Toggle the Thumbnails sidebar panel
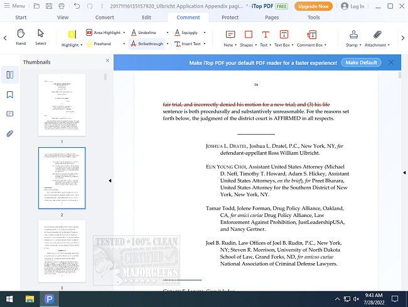The image size is (408, 307). click(10, 75)
